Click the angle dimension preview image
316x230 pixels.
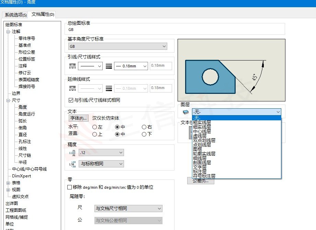[232, 70]
